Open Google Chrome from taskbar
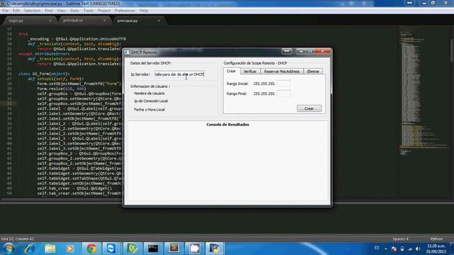Viewport: 454px width, 255px height. (92, 249)
